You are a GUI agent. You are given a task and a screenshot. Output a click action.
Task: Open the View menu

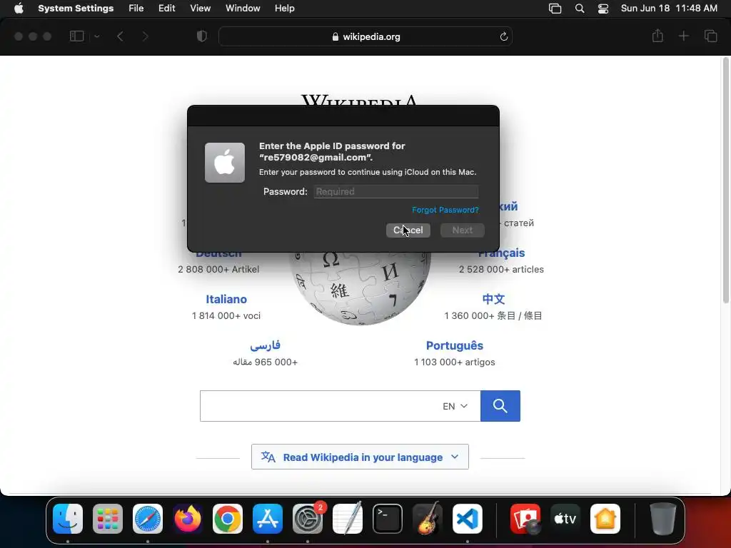[201, 9]
